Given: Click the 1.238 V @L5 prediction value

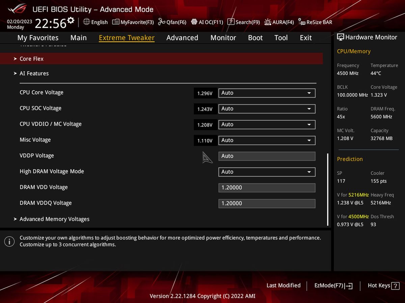Looking at the screenshot, I should [350, 203].
